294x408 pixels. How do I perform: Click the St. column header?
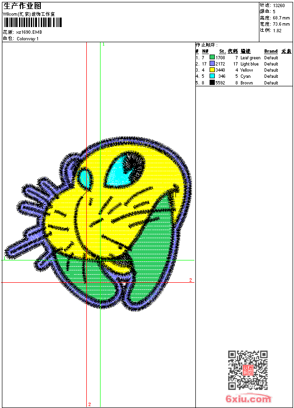tap(222, 51)
